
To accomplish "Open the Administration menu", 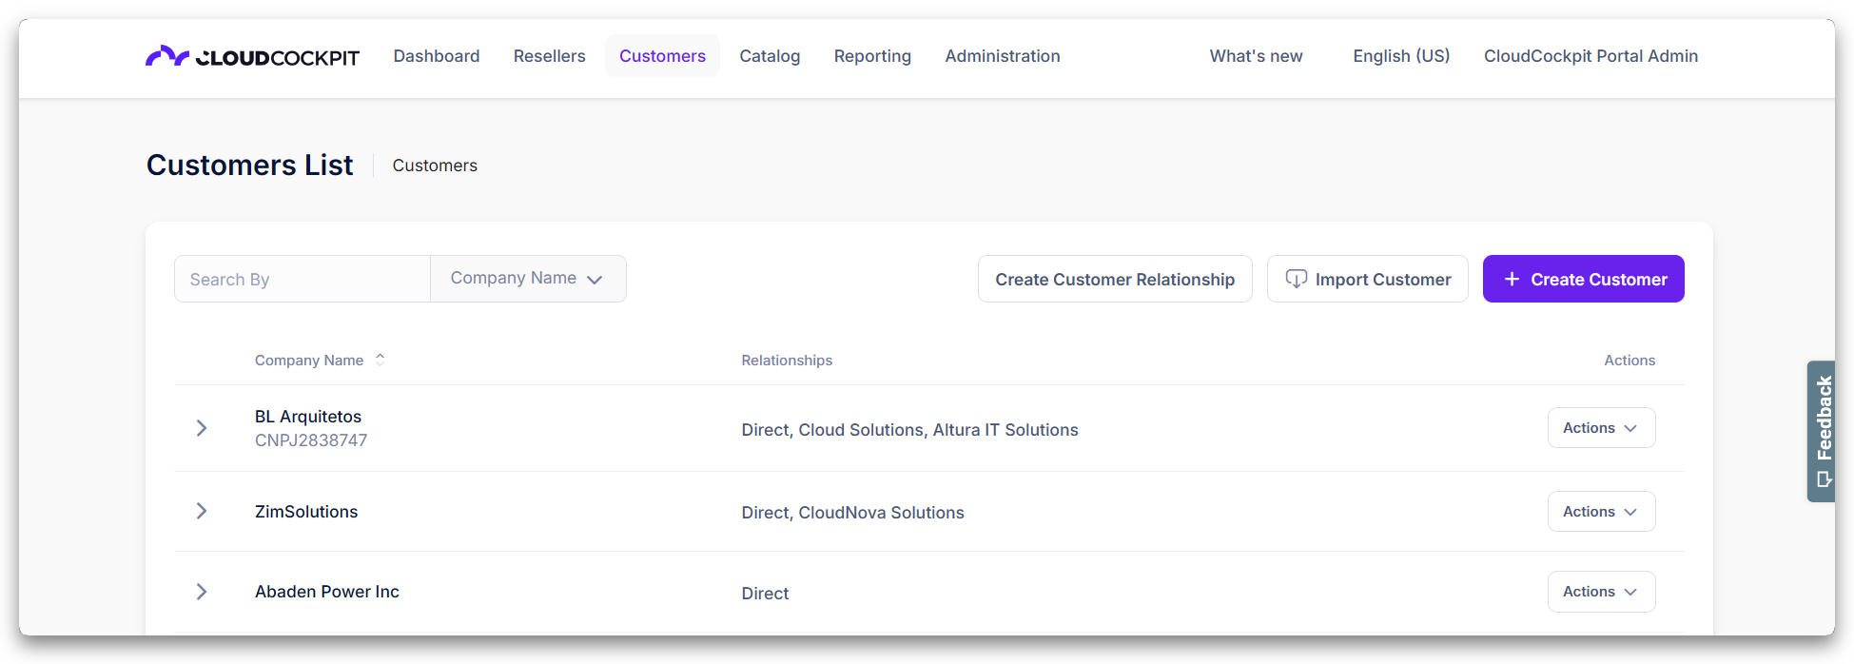I will 1002,56.
